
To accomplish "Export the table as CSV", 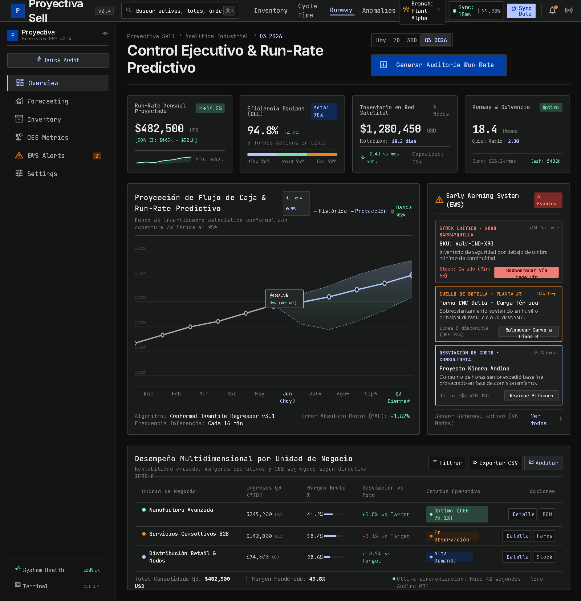I will click(495, 463).
